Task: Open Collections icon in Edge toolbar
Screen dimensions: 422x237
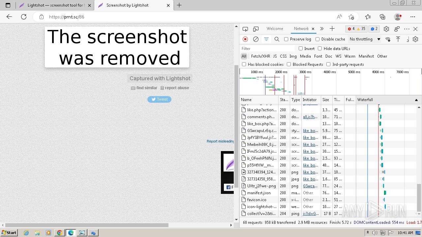Action: 382,17
